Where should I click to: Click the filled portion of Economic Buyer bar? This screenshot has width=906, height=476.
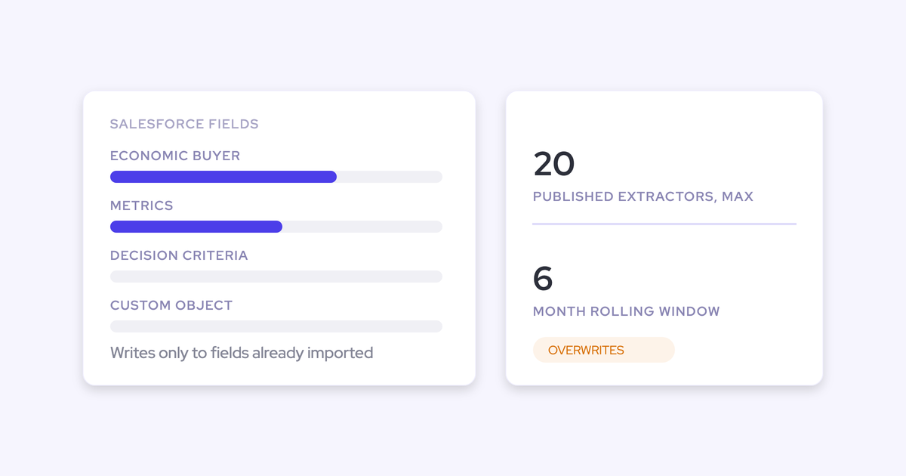pos(223,177)
